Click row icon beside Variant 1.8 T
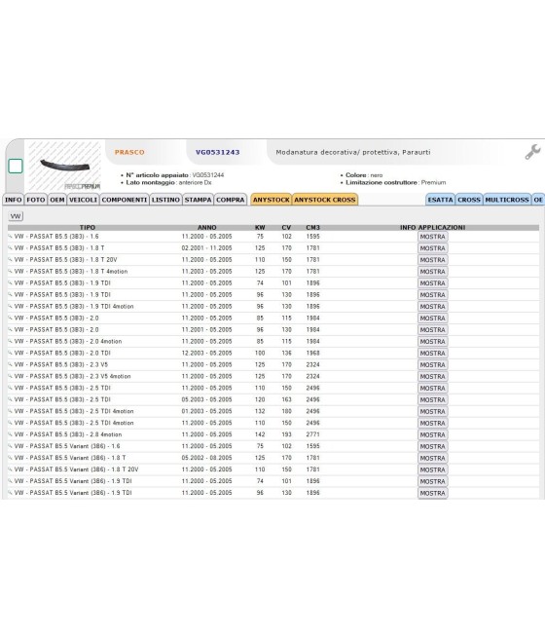Screen dimensions: 545x638 tap(10, 458)
